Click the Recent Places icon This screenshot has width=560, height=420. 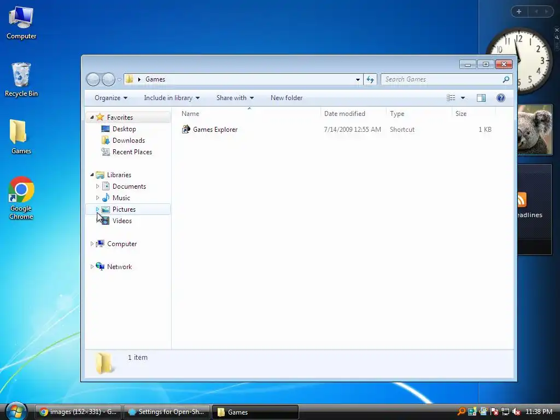(106, 152)
